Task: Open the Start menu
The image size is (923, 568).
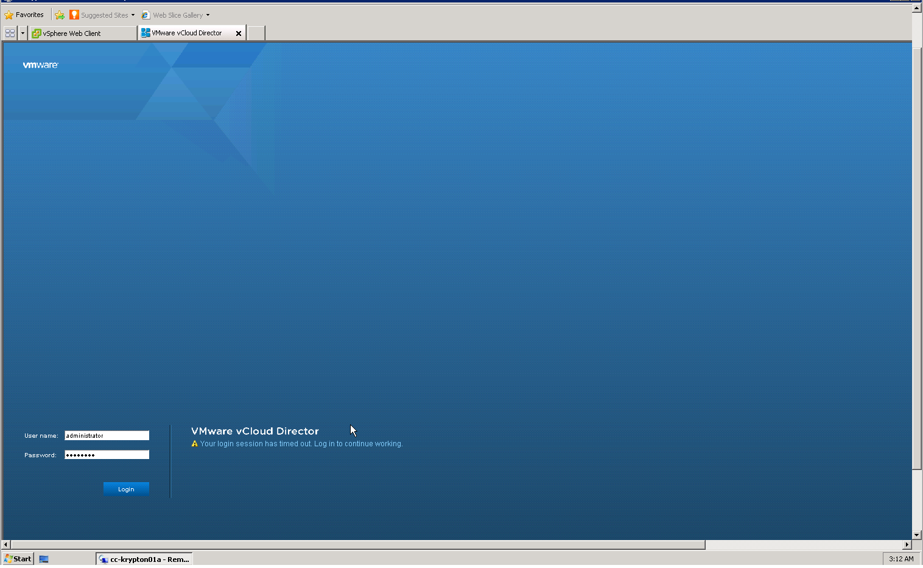Action: [17, 558]
